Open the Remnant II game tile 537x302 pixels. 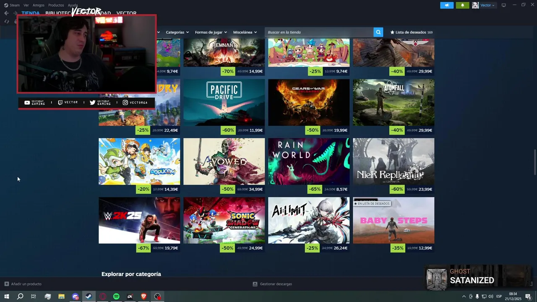tap(224, 52)
